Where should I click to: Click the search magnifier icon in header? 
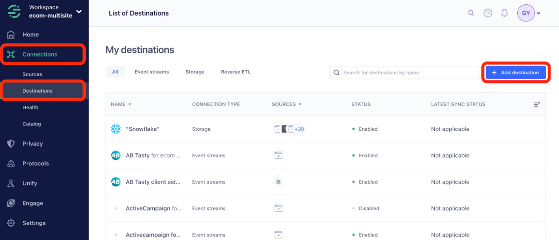pos(471,13)
